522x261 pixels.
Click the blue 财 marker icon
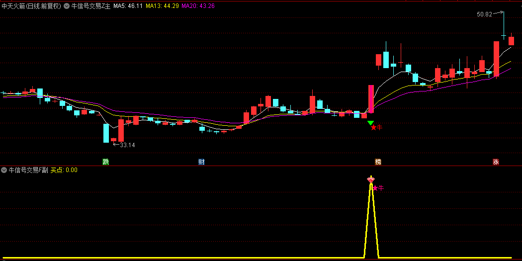point(201,162)
